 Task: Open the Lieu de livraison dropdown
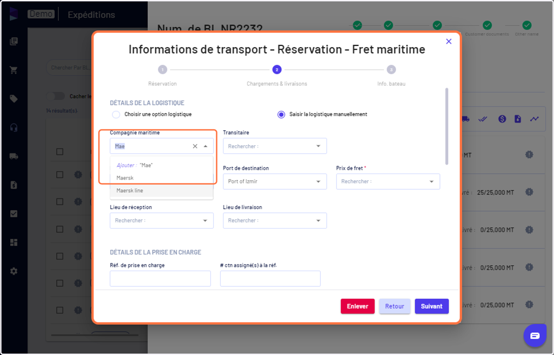(275, 221)
